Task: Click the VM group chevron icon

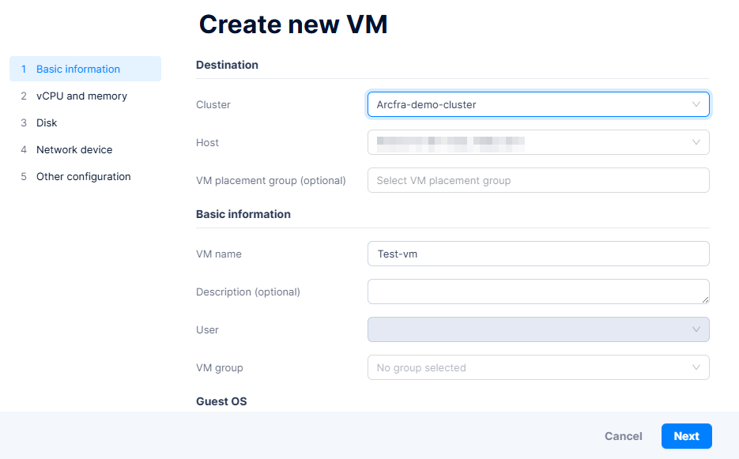Action: tap(696, 367)
